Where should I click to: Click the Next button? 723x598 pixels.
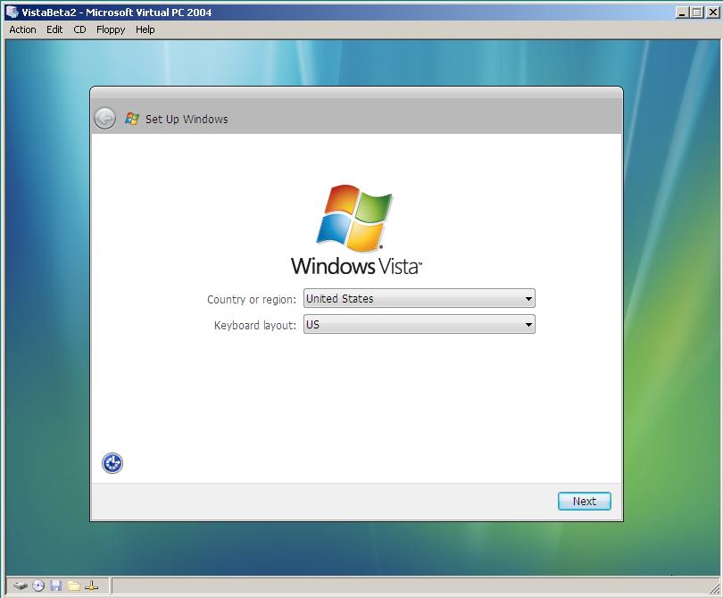pyautogui.click(x=585, y=502)
